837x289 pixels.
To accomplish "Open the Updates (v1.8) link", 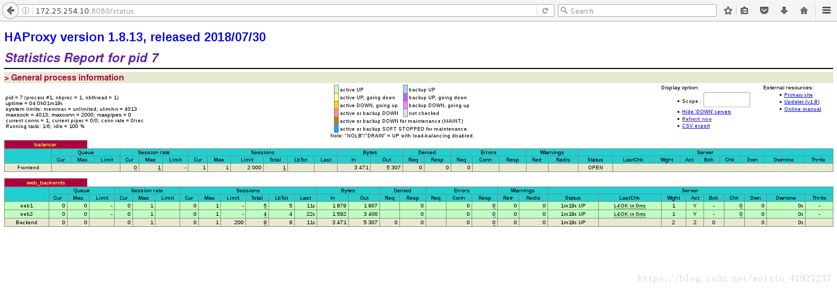I will point(802,102).
